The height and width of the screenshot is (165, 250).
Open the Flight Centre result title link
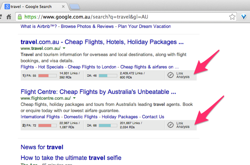(x=98, y=91)
